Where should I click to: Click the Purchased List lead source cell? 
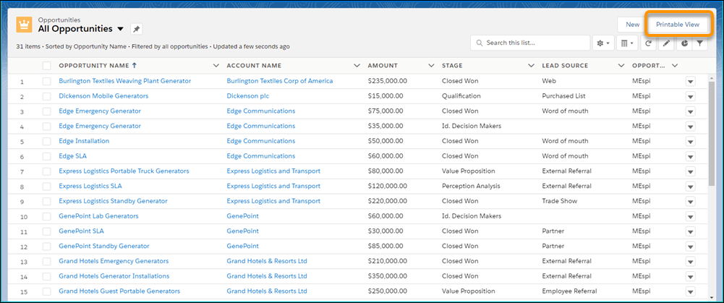click(x=563, y=96)
